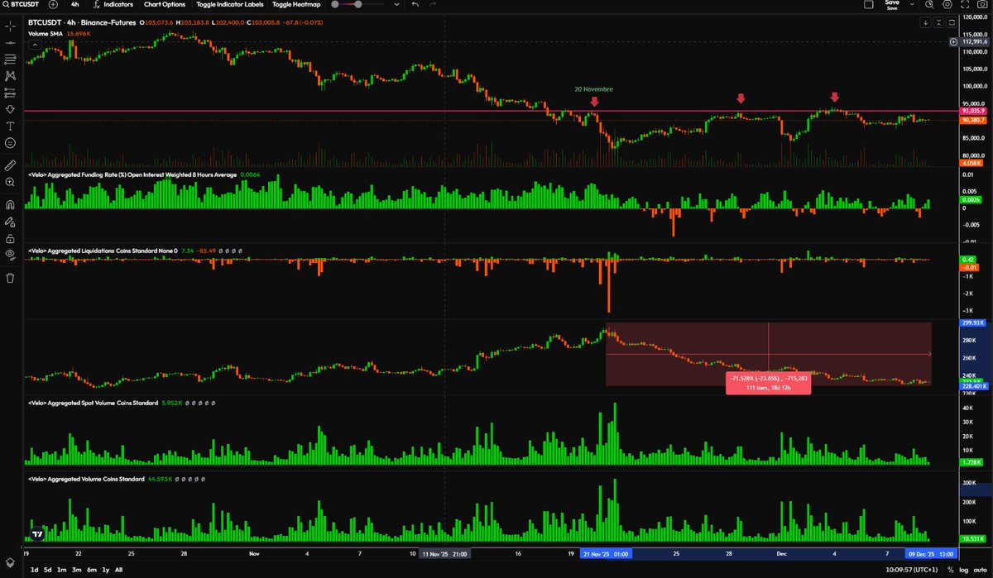Open the forecasting and measurement tools

click(x=10, y=92)
